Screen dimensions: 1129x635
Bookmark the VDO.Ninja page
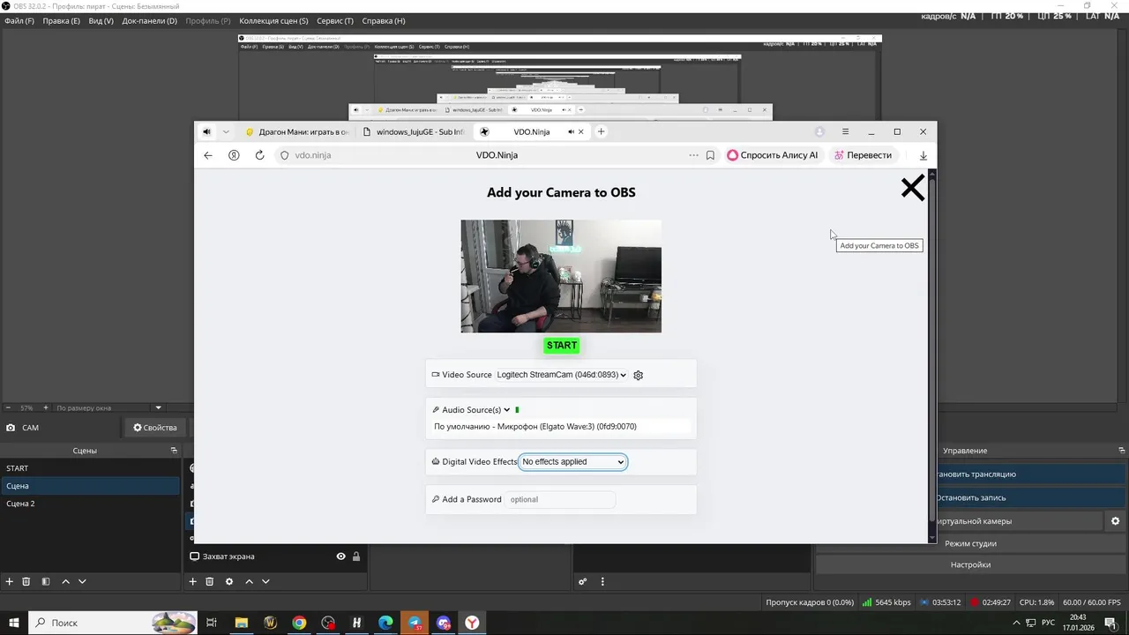pos(710,155)
